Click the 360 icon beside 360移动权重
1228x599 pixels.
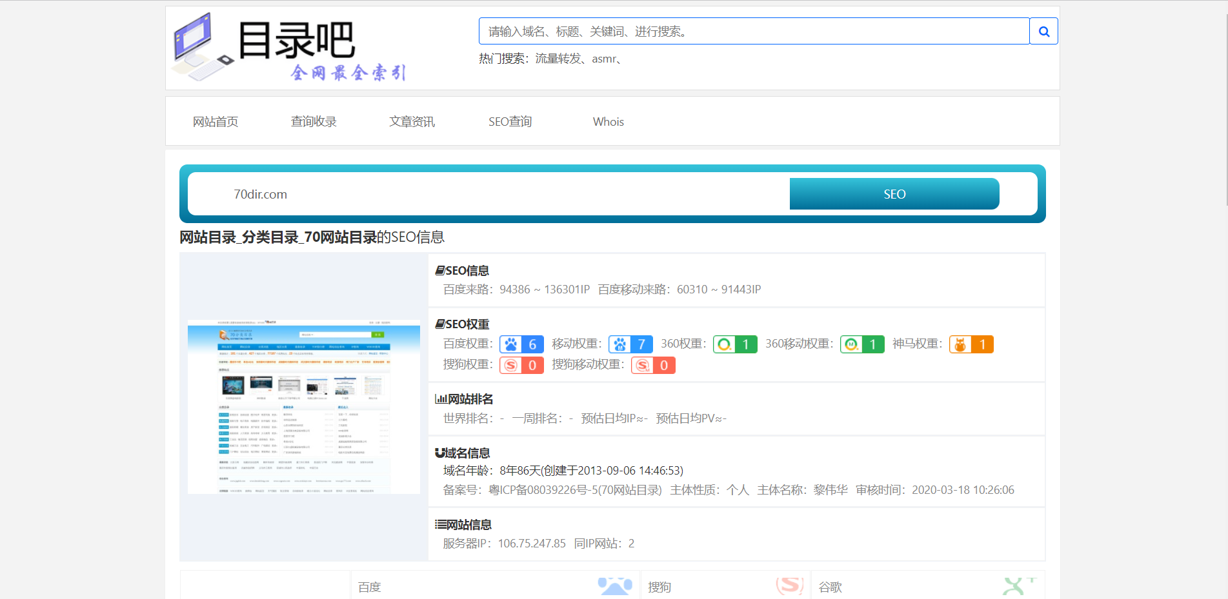coord(852,344)
